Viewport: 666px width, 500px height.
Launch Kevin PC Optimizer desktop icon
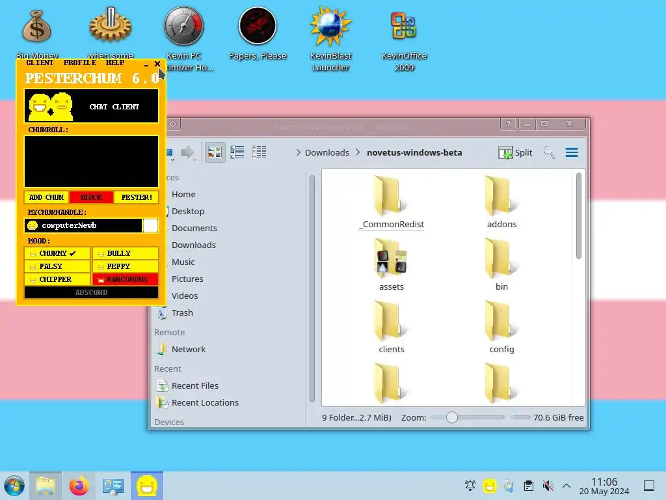pyautogui.click(x=185, y=38)
